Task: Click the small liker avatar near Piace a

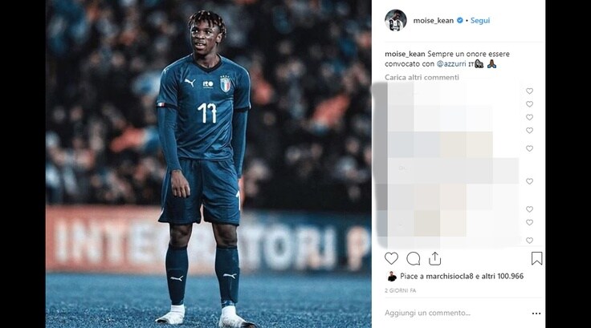Action: [392, 277]
